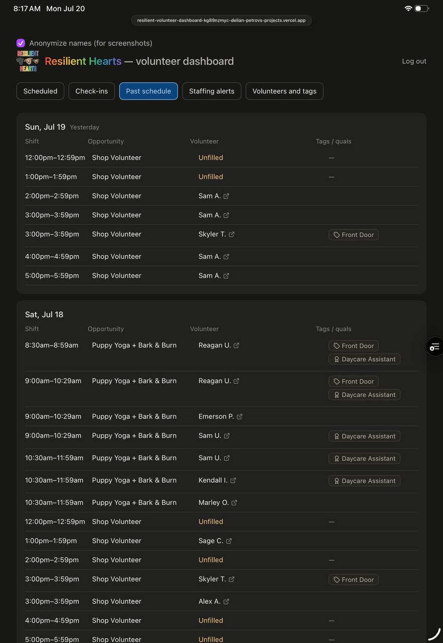The image size is (443, 643).
Task: Go to Volunteers and tags tab
Action: coord(284,91)
